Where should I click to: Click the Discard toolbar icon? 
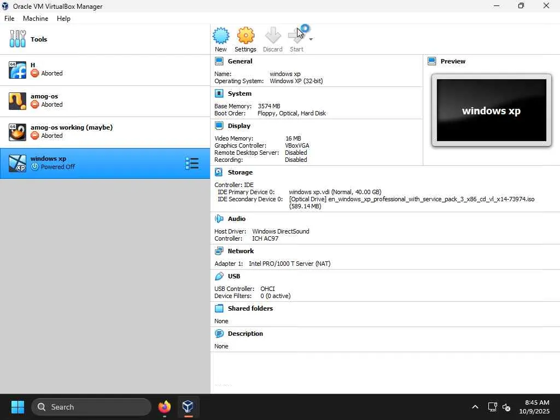pyautogui.click(x=273, y=36)
